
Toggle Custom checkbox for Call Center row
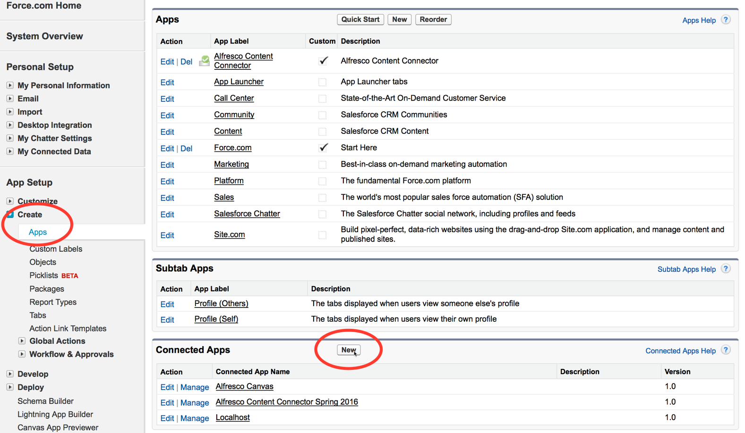pyautogui.click(x=322, y=99)
